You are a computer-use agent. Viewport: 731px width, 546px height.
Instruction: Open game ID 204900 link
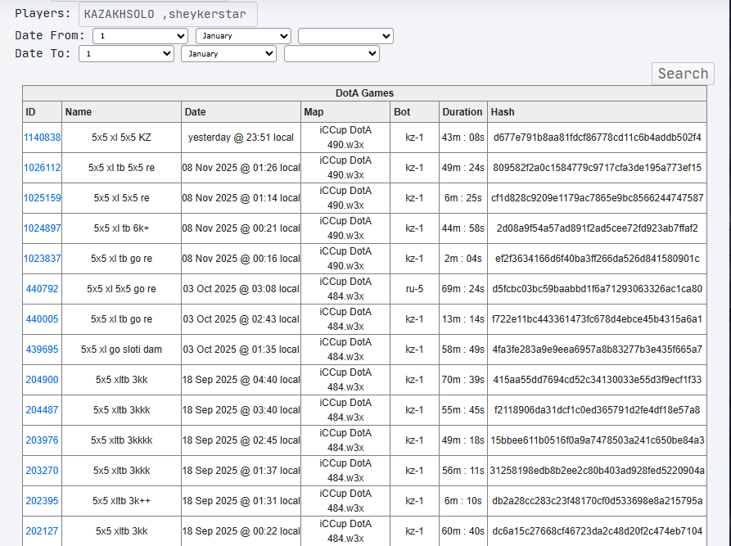[42, 380]
